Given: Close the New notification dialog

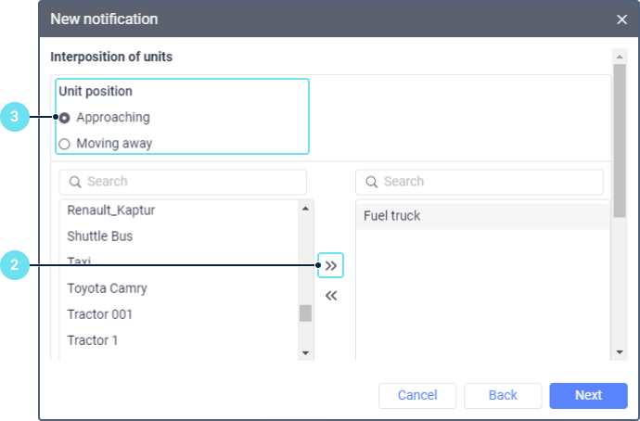Looking at the screenshot, I should (x=621, y=19).
